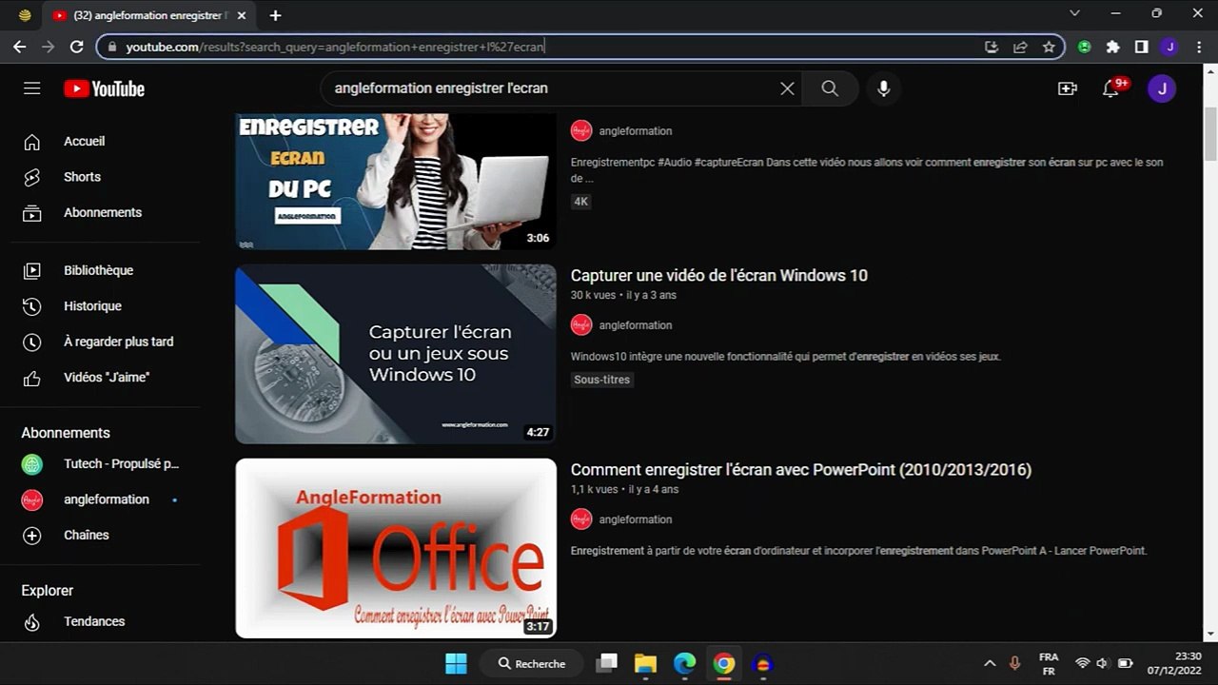Open Capturer l'écran Windows 10 thumbnail
The width and height of the screenshot is (1218, 685).
[396, 354]
